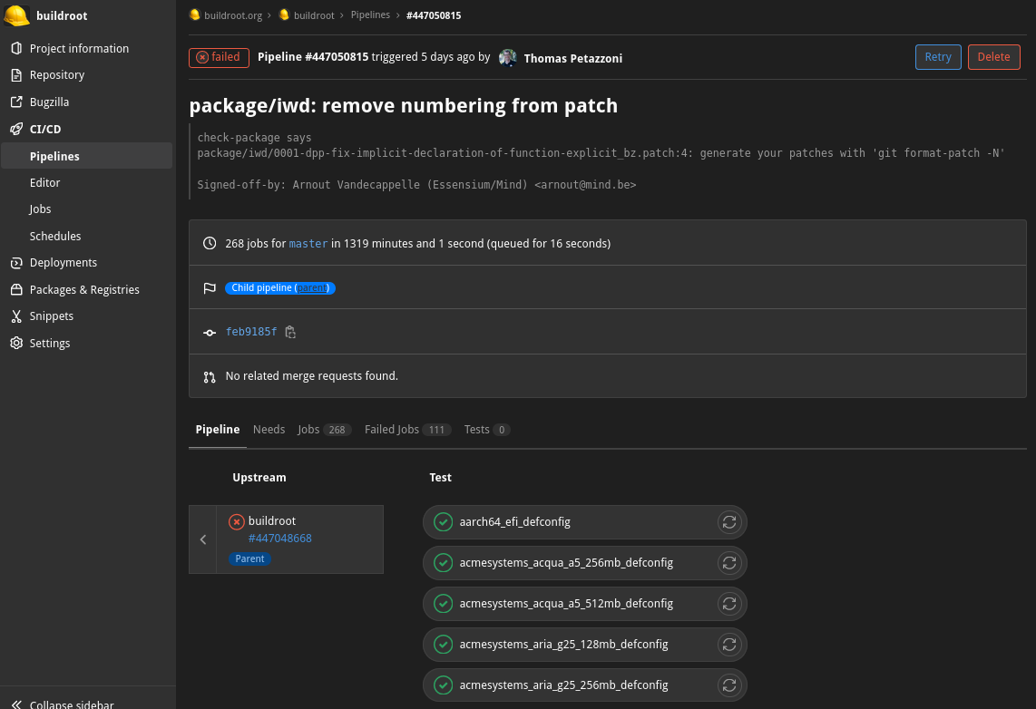Click the Packages & Registries icon
Image resolution: width=1036 pixels, height=709 pixels.
(x=16, y=290)
